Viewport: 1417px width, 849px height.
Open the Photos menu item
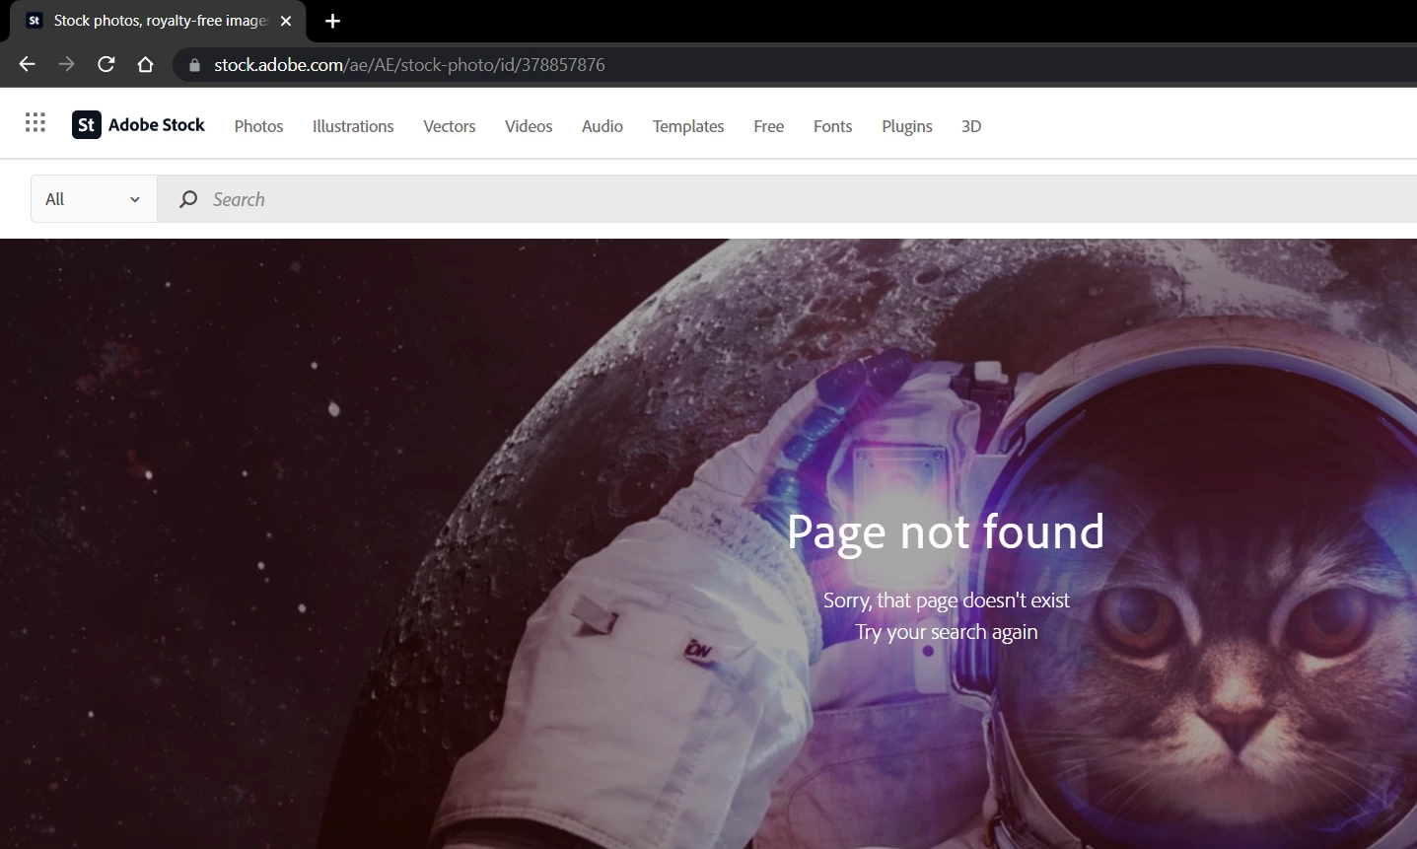258,126
